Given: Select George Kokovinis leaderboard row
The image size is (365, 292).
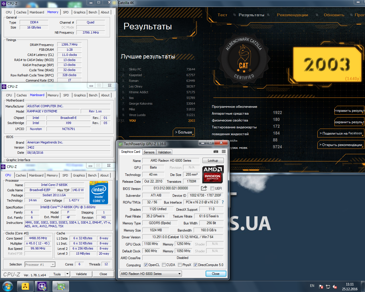Looking at the screenshot, I should point(159,104).
